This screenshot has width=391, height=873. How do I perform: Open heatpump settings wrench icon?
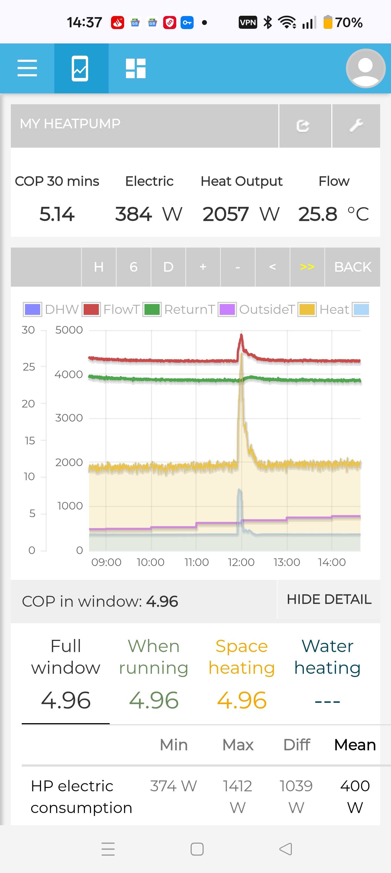coord(356,126)
